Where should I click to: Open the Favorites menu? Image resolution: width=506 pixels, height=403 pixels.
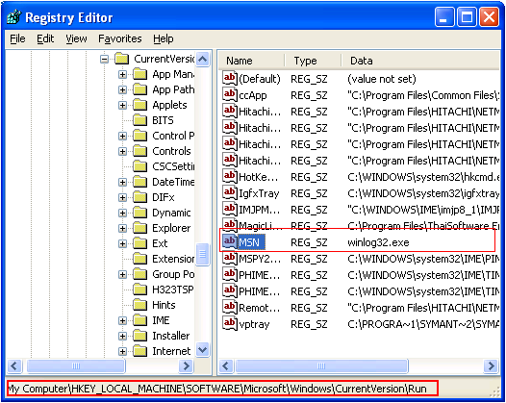click(x=119, y=38)
